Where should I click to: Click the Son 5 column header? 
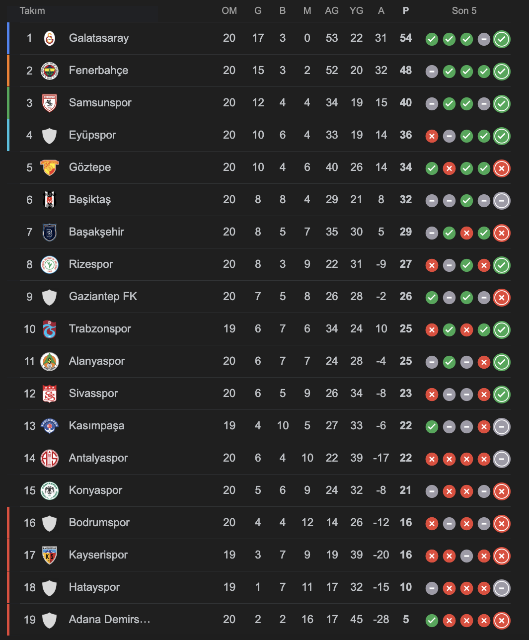point(464,10)
